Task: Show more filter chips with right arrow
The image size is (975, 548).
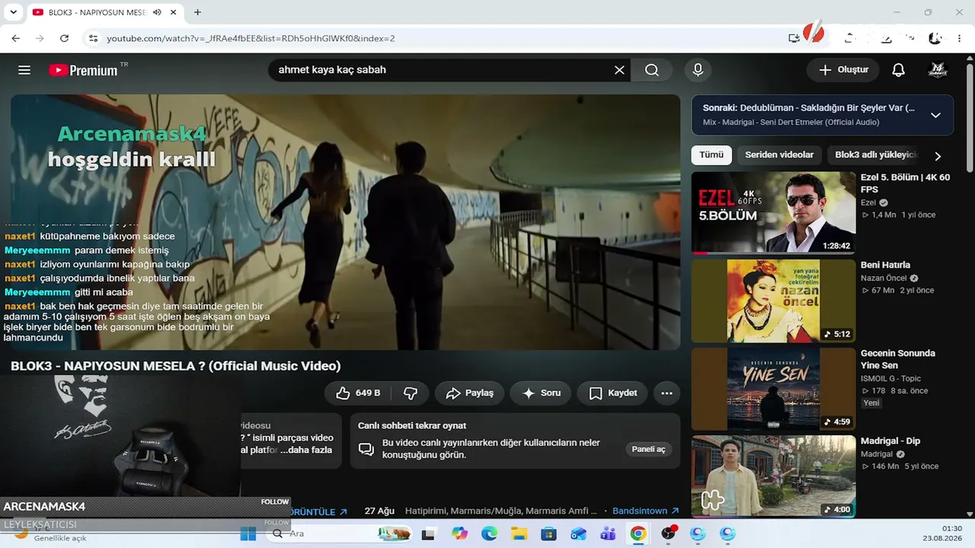Action: click(938, 155)
